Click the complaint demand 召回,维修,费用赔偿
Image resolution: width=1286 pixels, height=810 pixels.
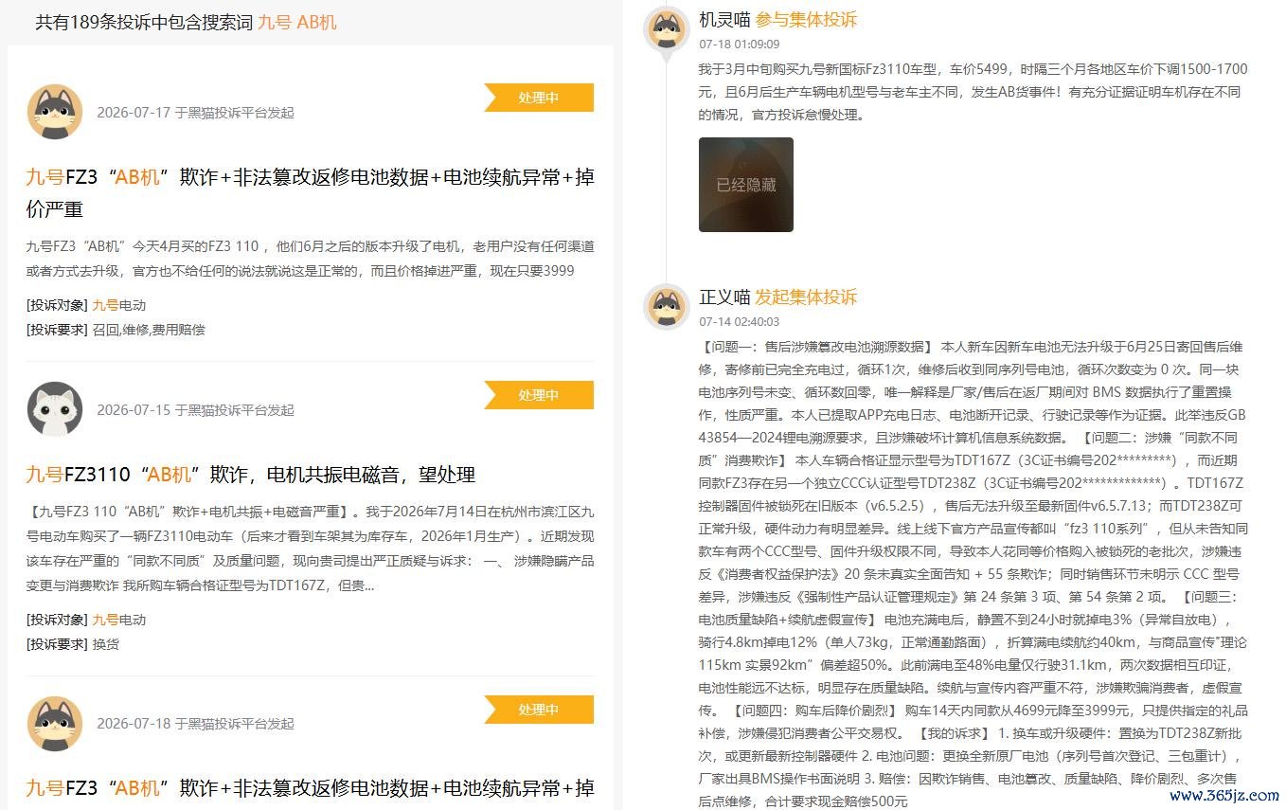[x=149, y=330]
